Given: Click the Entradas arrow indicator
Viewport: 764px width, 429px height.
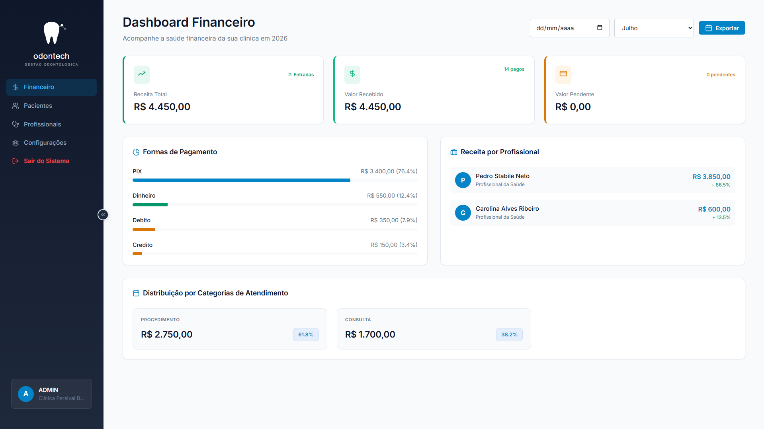Looking at the screenshot, I should 290,75.
